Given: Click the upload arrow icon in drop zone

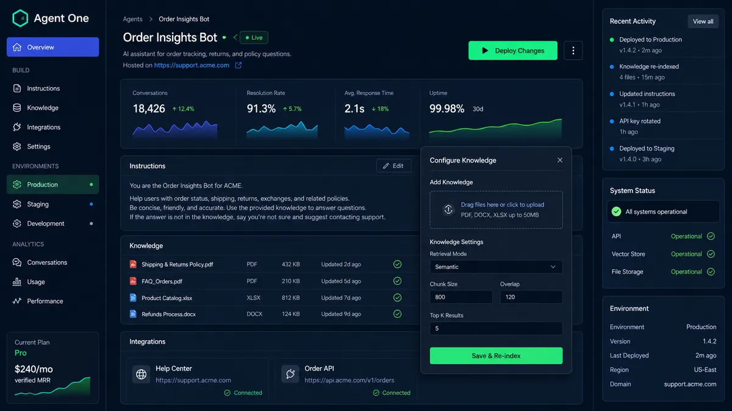Looking at the screenshot, I should click(x=448, y=209).
